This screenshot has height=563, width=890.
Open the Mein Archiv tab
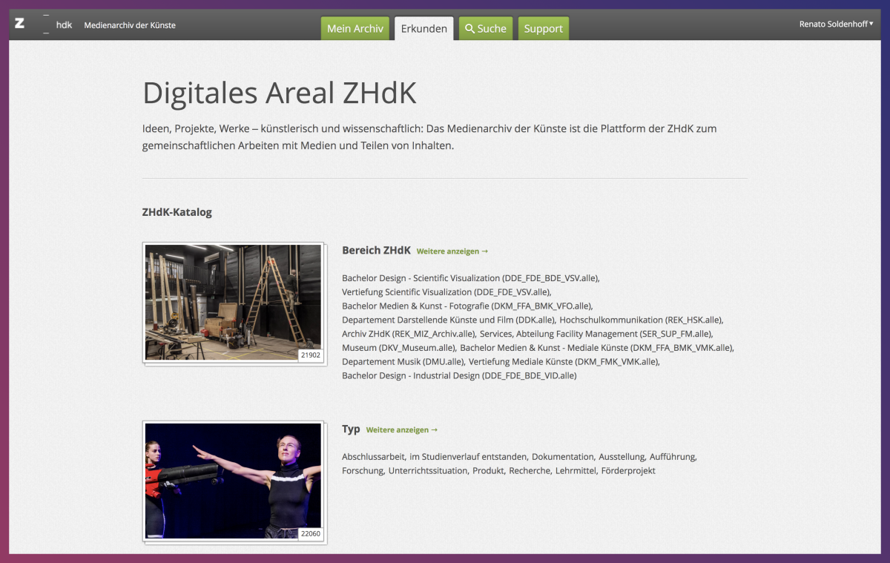tap(355, 29)
